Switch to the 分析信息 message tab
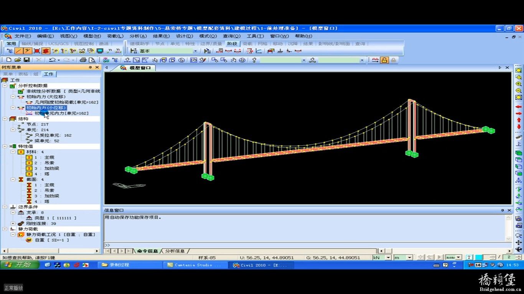The height and width of the screenshot is (294, 524). (175, 251)
